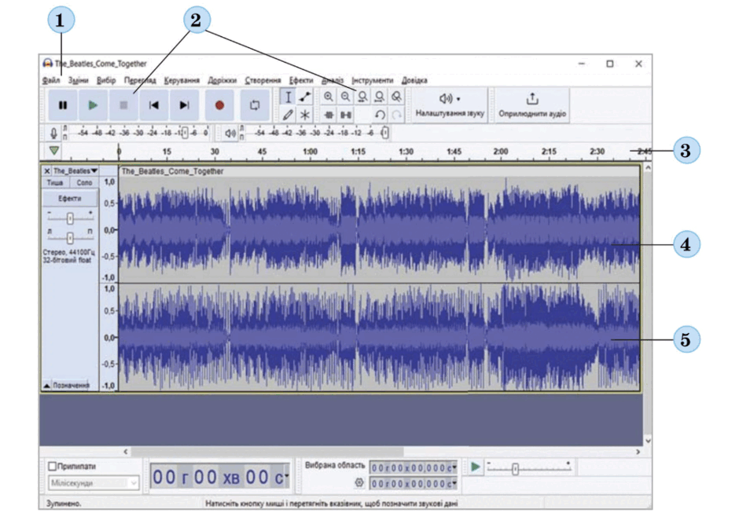
Task: Toggle the Соло solo button
Action: pos(84,183)
